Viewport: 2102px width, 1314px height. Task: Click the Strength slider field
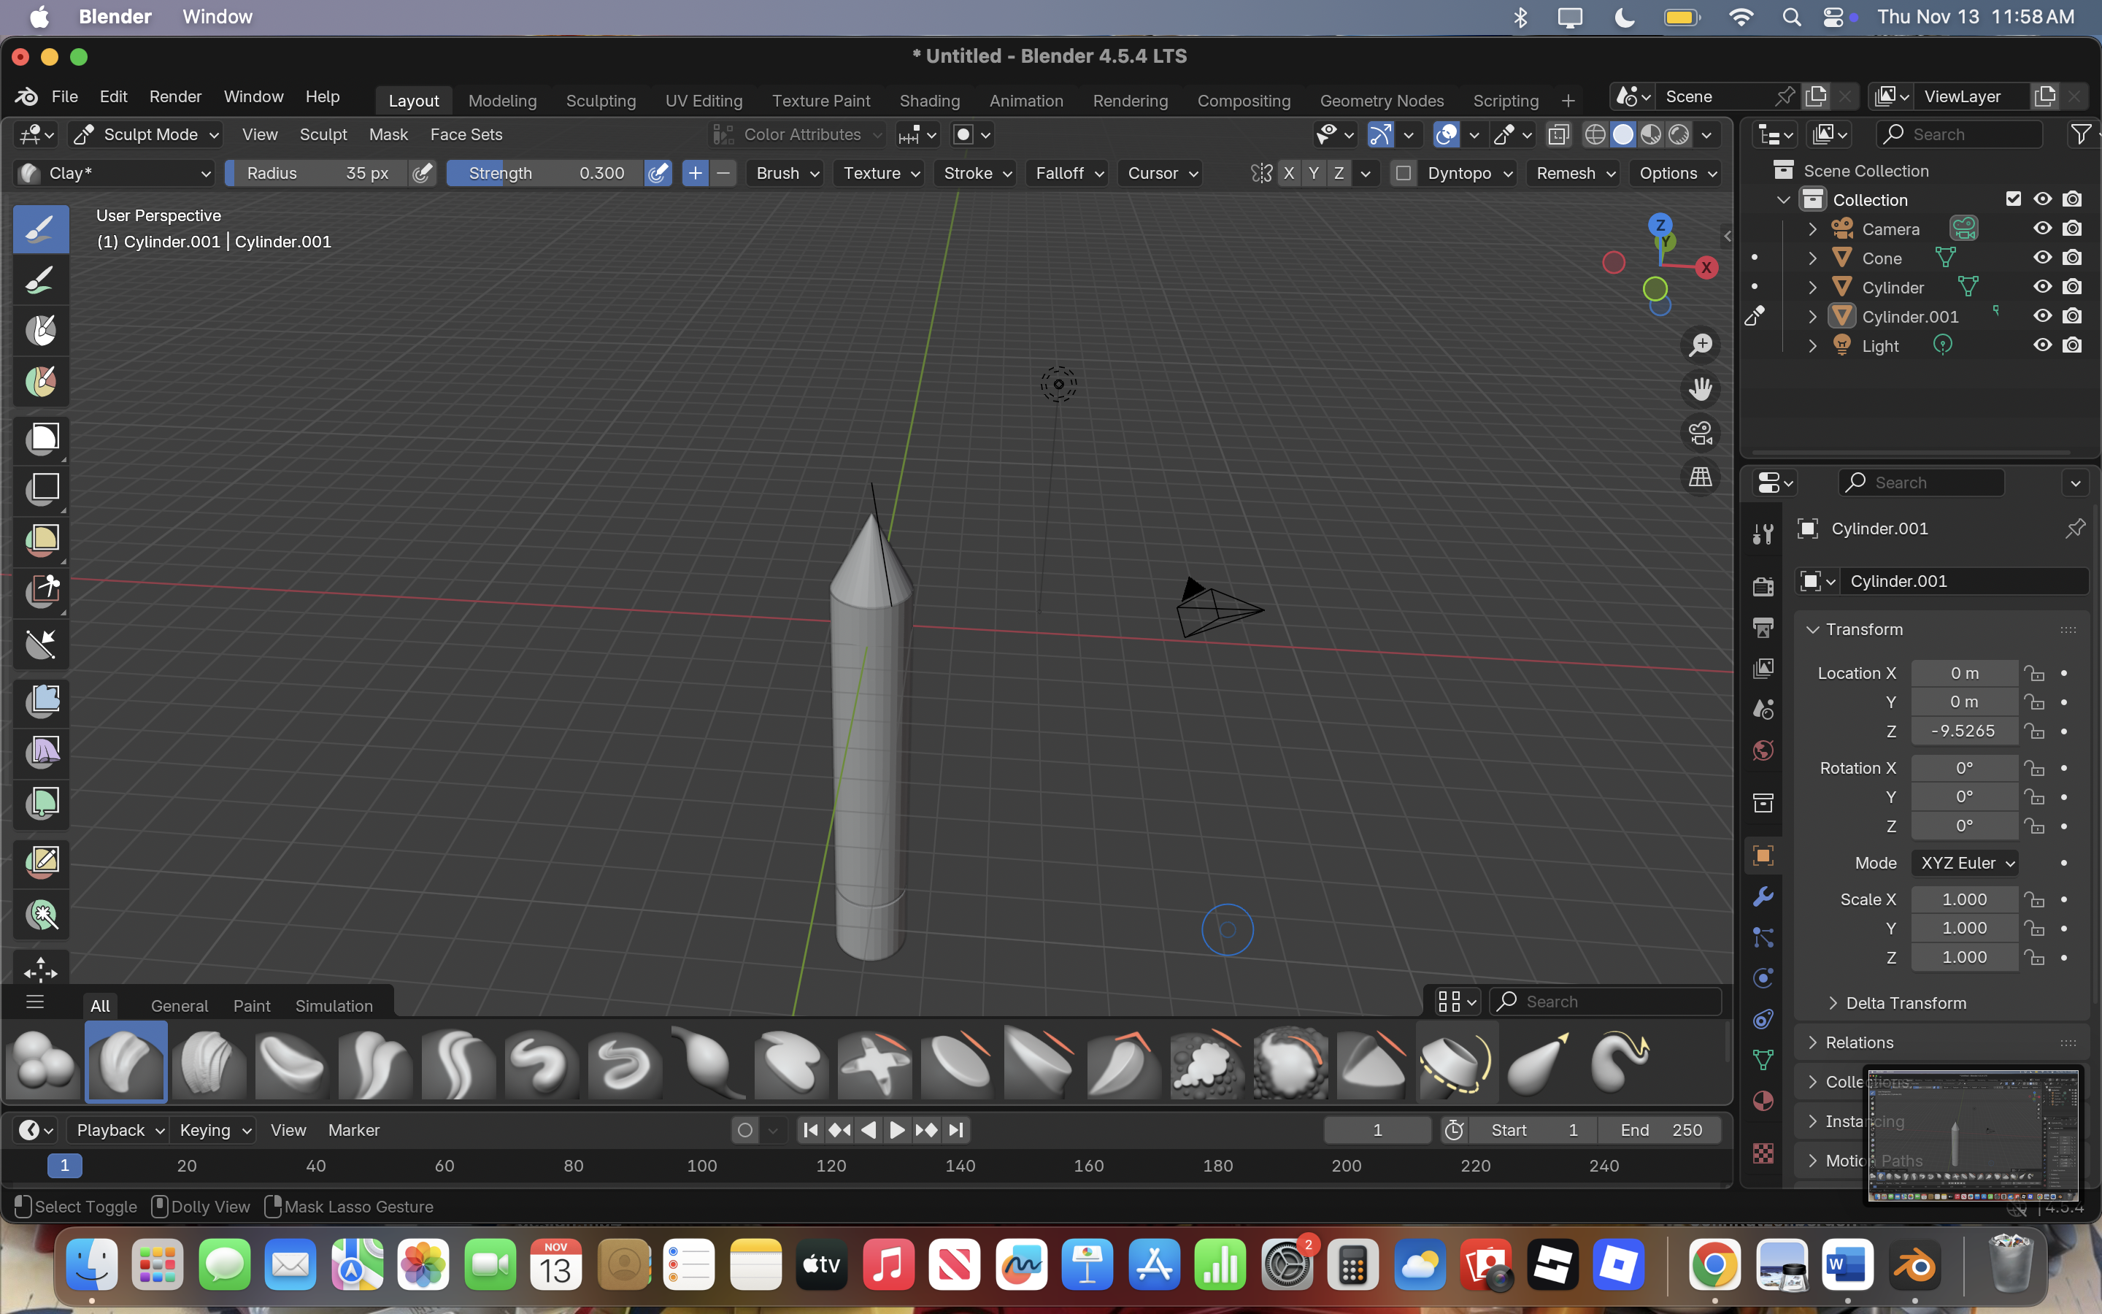545,173
